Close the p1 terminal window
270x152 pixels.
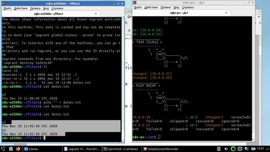tap(253, 3)
